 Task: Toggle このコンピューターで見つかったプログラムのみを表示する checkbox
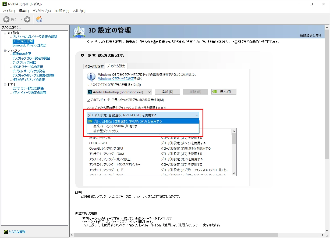[89, 100]
